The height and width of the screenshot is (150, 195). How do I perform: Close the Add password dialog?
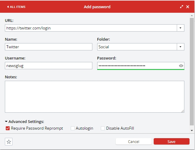(x=188, y=7)
